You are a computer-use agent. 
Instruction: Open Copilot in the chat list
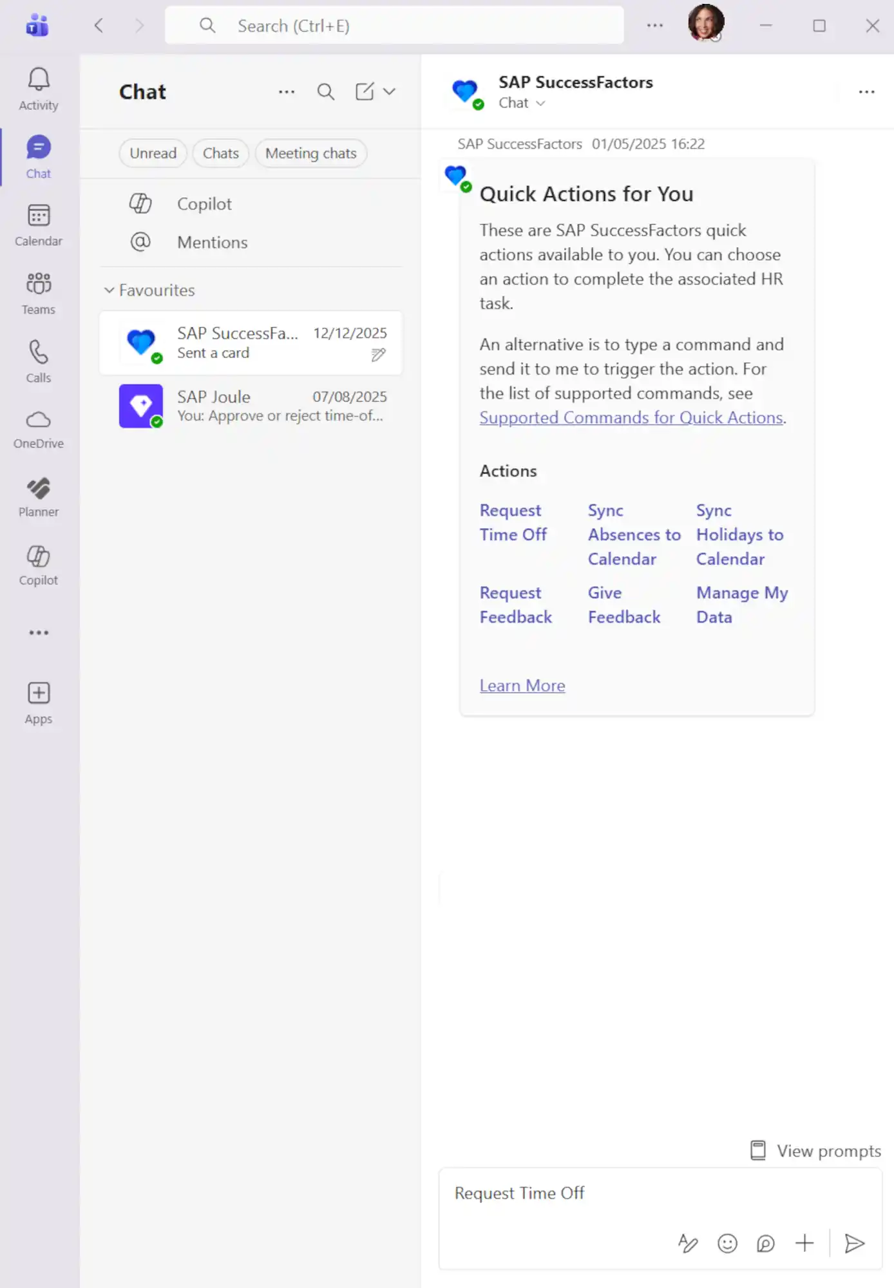(x=251, y=204)
